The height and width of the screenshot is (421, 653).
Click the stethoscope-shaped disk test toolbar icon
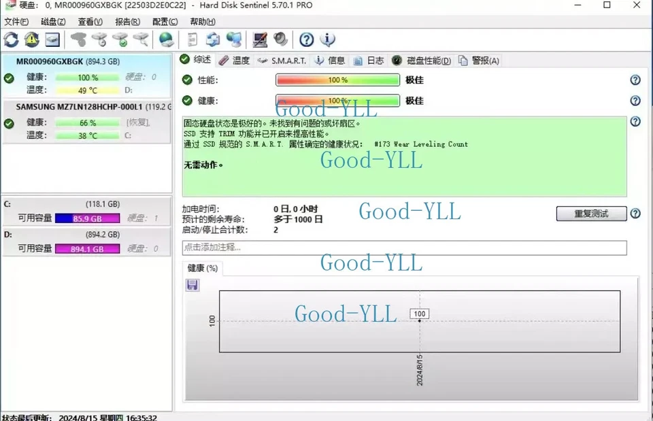pyautogui.click(x=78, y=39)
